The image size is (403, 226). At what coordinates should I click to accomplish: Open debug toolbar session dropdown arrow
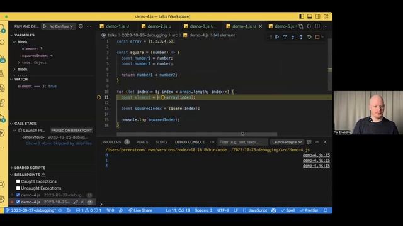tap(322, 37)
